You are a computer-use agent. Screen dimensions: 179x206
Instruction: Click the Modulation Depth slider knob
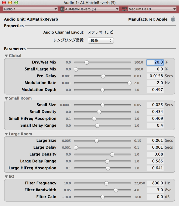pyautogui.click(x=103, y=90)
